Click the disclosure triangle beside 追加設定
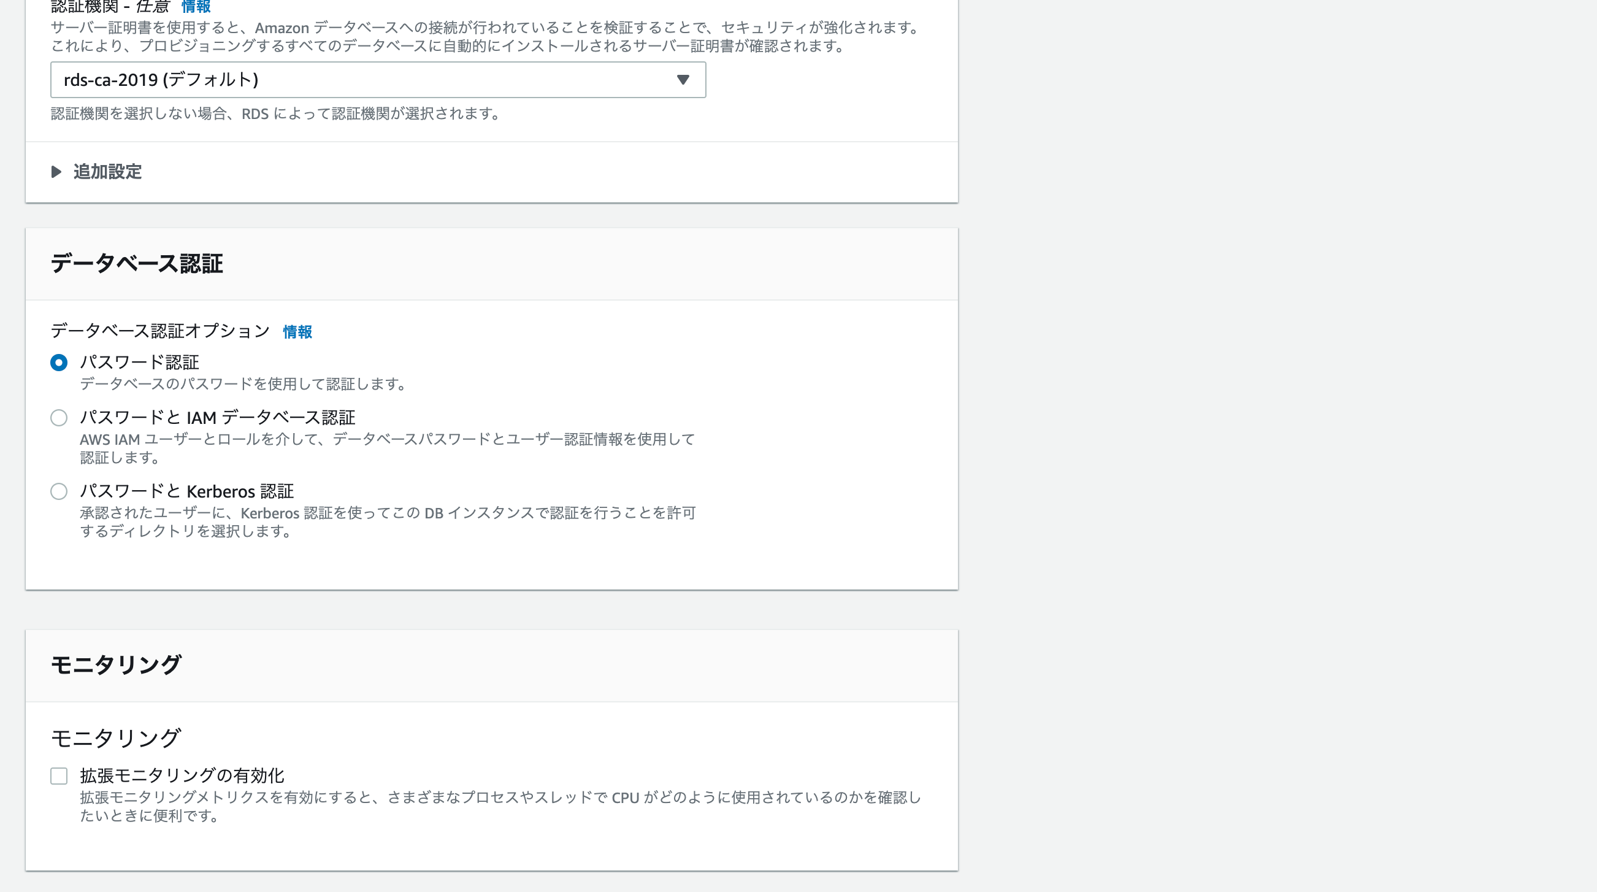Screen dimensions: 1597x892 tap(58, 172)
